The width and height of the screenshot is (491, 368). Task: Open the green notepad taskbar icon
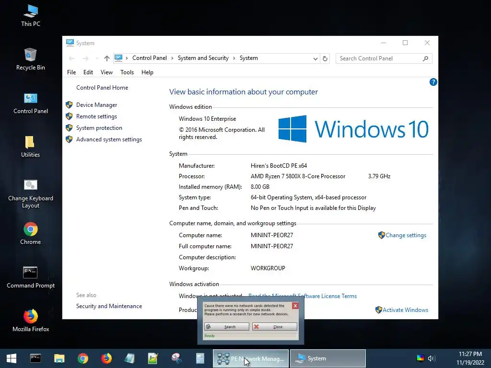[153, 358]
